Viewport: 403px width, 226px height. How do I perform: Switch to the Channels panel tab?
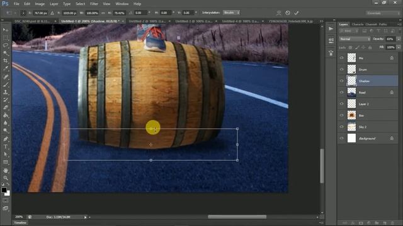pyautogui.click(x=371, y=24)
